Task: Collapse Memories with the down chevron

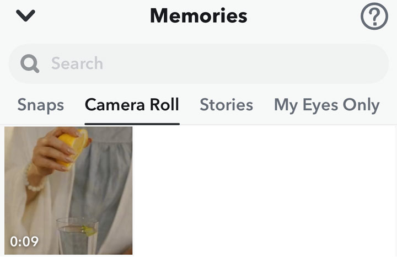Action: 25,15
